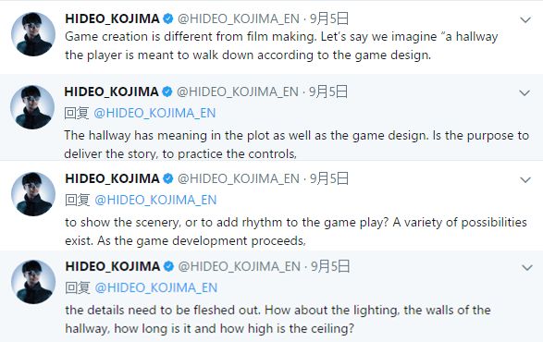The height and width of the screenshot is (342, 543).
Task: Open avatar on 'the details need to be' tweet
Action: click(33, 282)
